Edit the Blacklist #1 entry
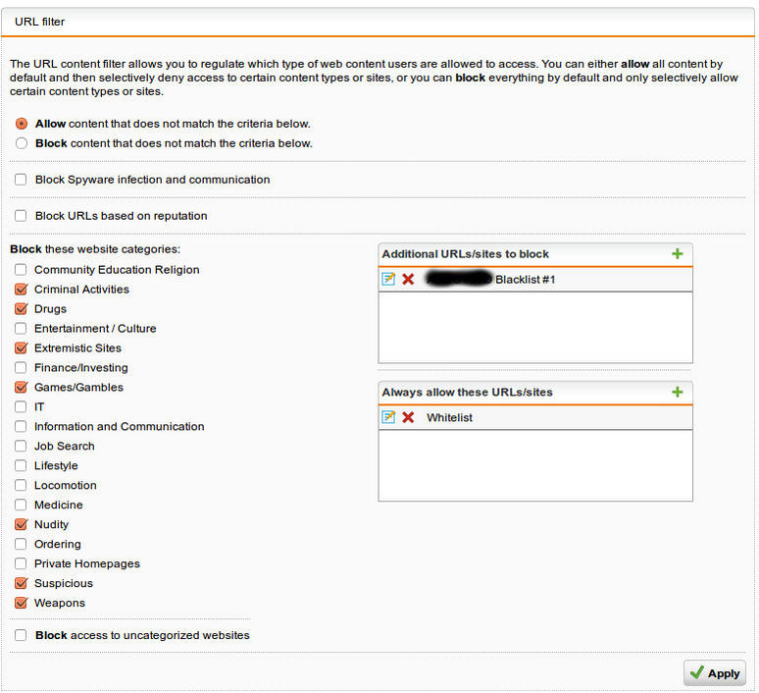The image size is (759, 693). [x=388, y=279]
